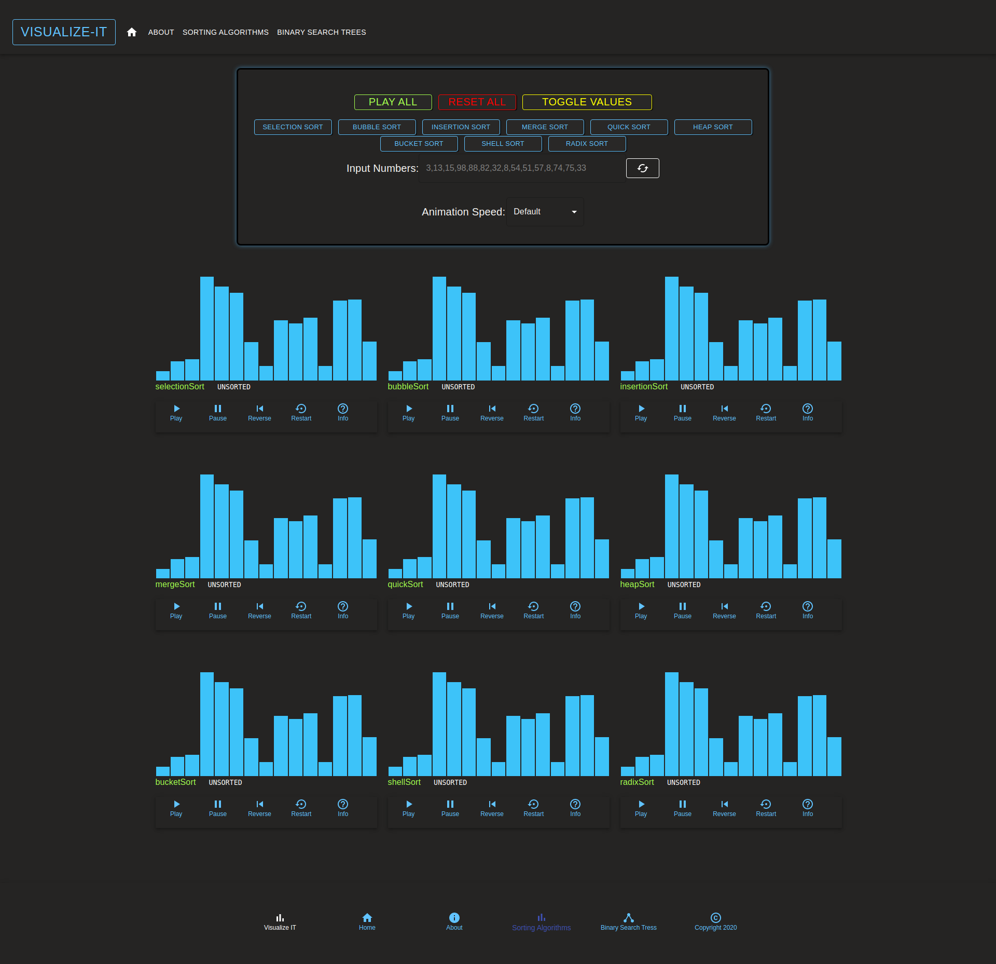This screenshot has width=996, height=964.
Task: Toggle the Merge Sort algorithm button
Action: (545, 127)
